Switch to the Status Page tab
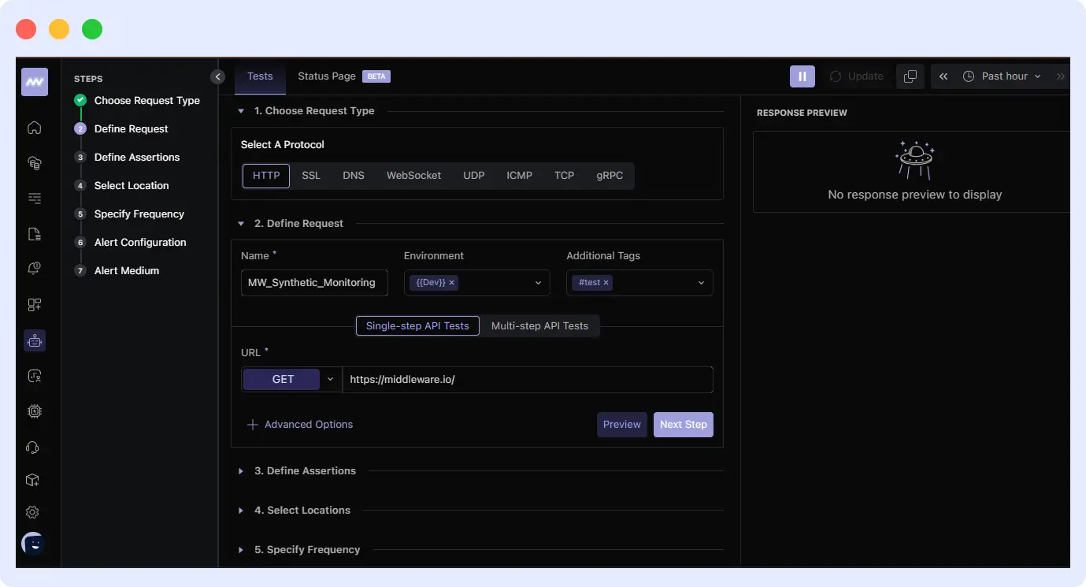 tap(327, 76)
